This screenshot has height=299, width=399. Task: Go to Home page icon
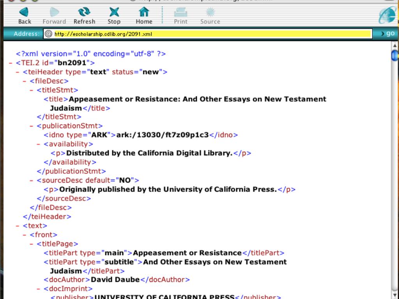[144, 12]
